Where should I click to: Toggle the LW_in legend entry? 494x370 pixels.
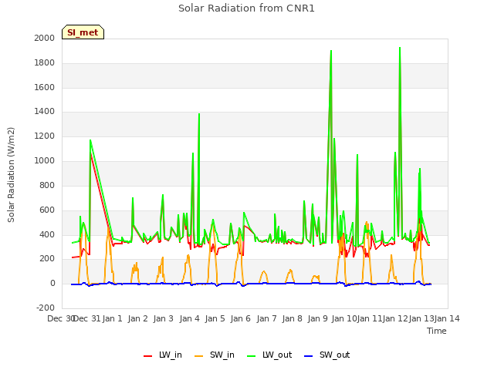click(163, 355)
